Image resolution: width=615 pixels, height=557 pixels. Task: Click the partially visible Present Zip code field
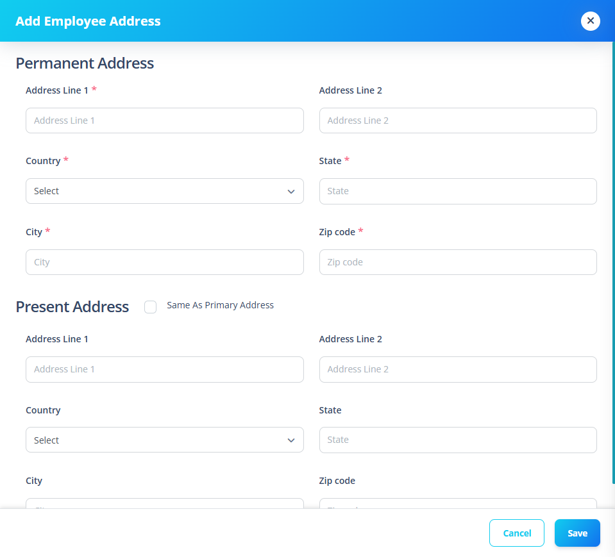pyautogui.click(x=458, y=503)
